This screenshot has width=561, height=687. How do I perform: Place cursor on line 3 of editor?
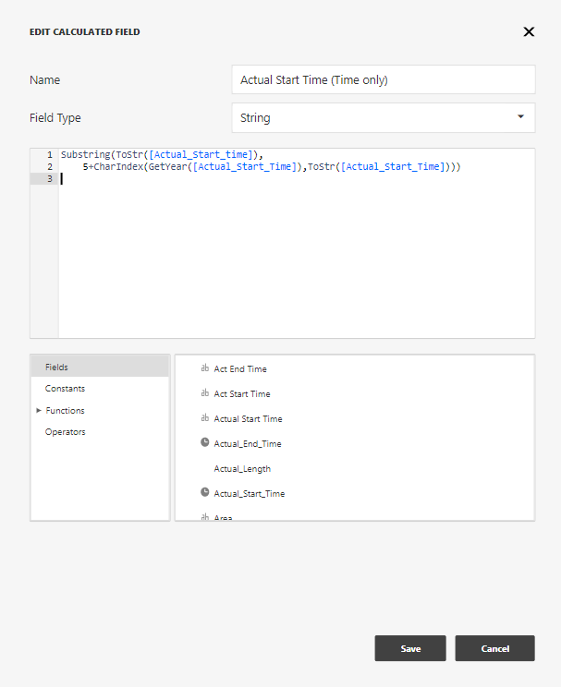pyautogui.click(x=297, y=179)
